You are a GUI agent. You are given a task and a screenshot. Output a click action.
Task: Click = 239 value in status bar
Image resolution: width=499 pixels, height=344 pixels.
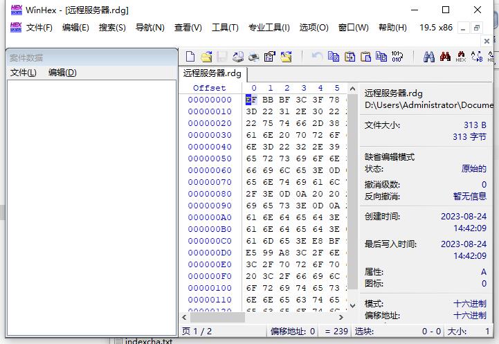click(336, 332)
